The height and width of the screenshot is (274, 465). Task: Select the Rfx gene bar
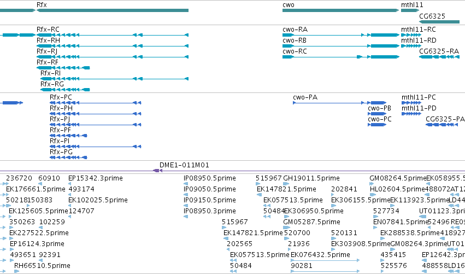click(x=113, y=10)
